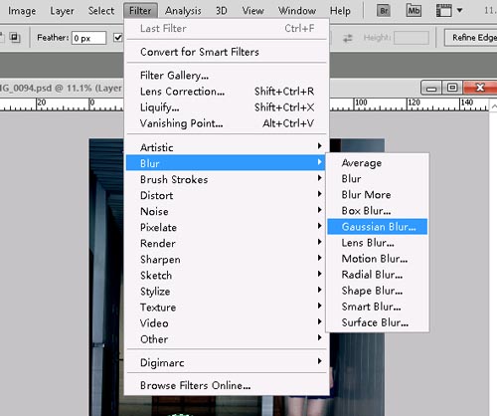Restore the document window size
Viewport: 497px width, 416px height.
[x=452, y=88]
